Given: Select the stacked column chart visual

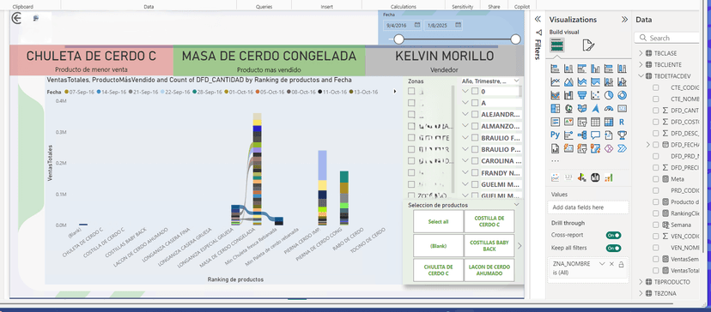Looking at the screenshot, I should (x=568, y=69).
